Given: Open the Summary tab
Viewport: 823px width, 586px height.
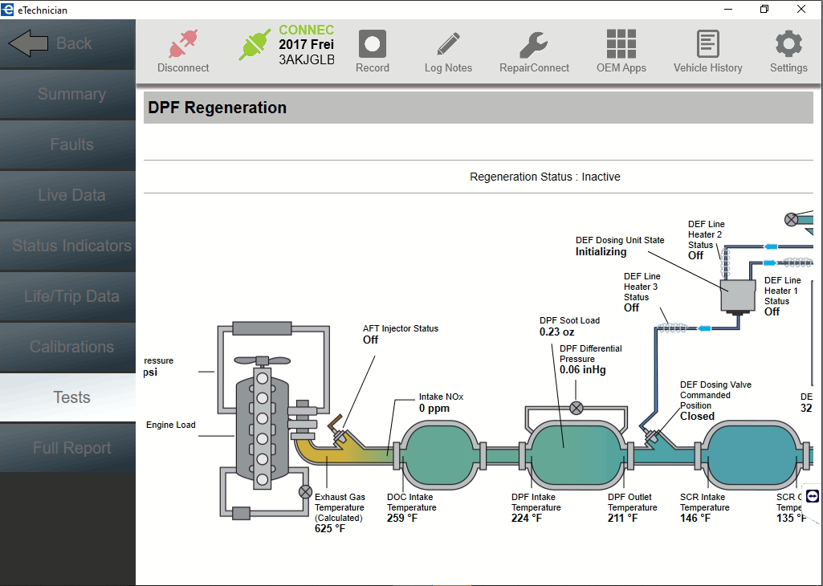Looking at the screenshot, I should click(x=67, y=95).
